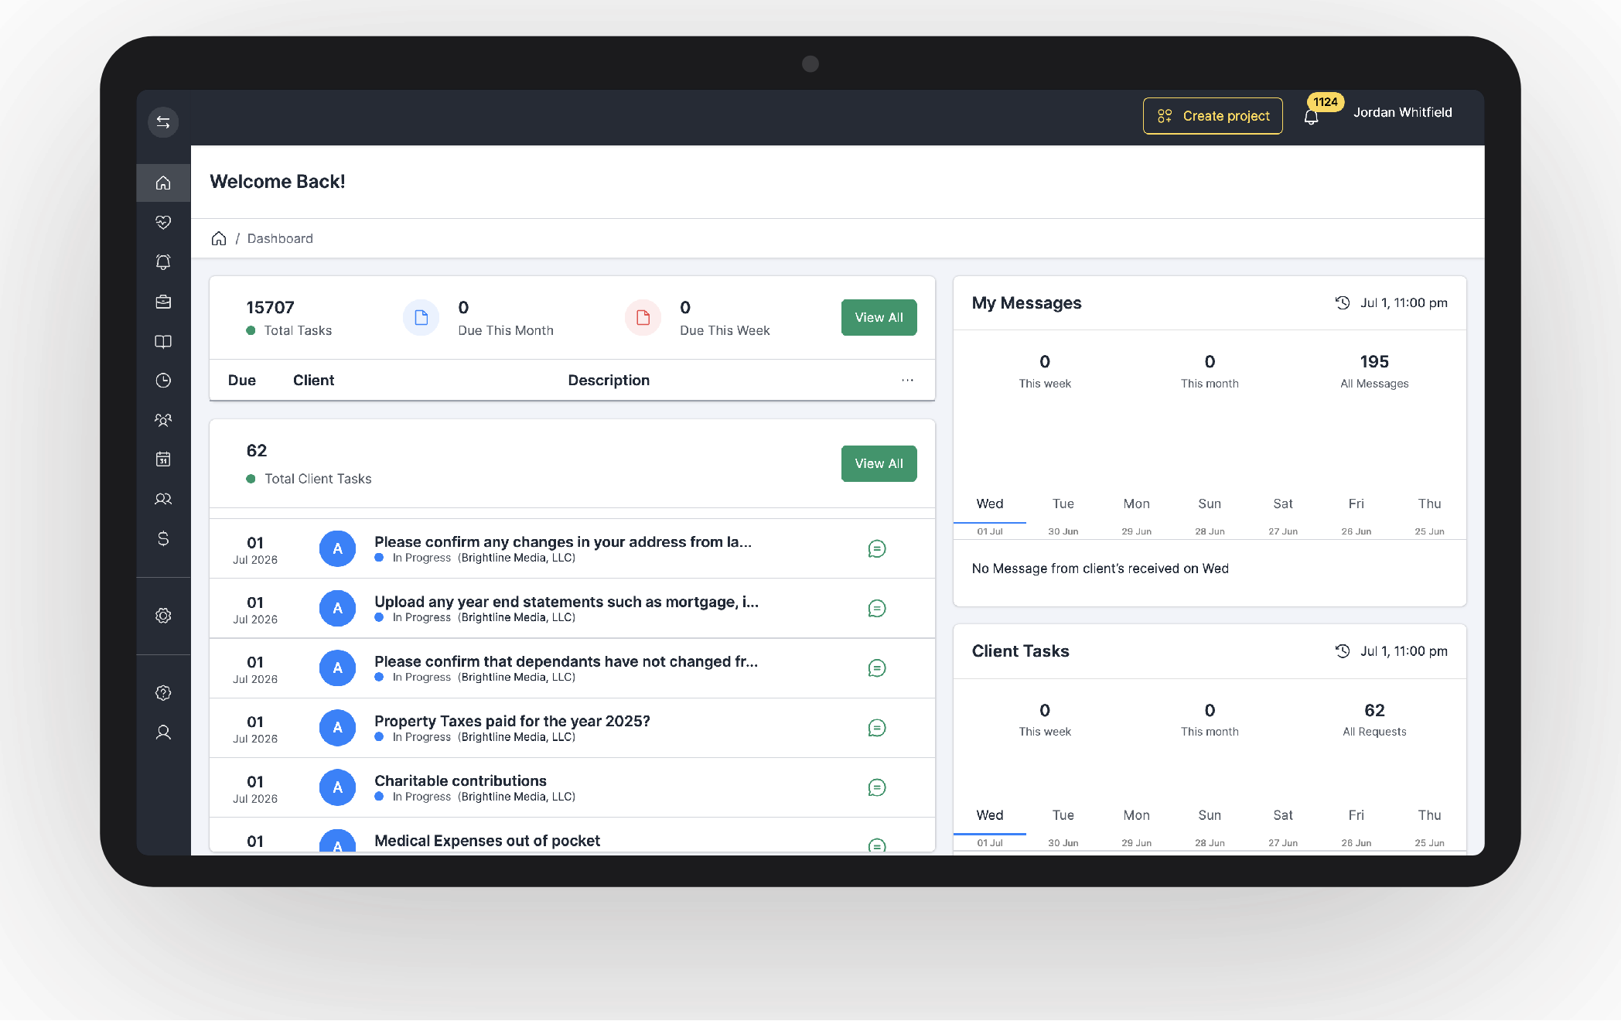Select Sun 28 Jun tab in Client Tasks

tap(1210, 828)
